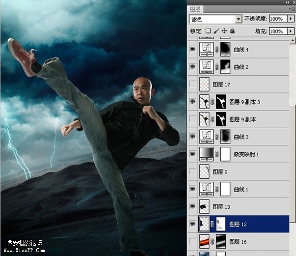Click the layers panel scroll-up arrow
296x256 pixels.
293,40
